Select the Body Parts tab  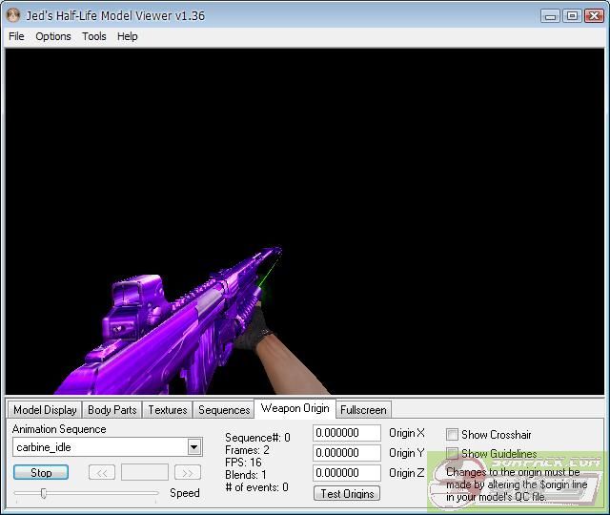(x=112, y=410)
